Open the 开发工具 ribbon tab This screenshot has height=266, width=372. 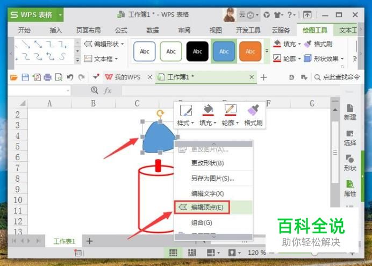coord(248,30)
